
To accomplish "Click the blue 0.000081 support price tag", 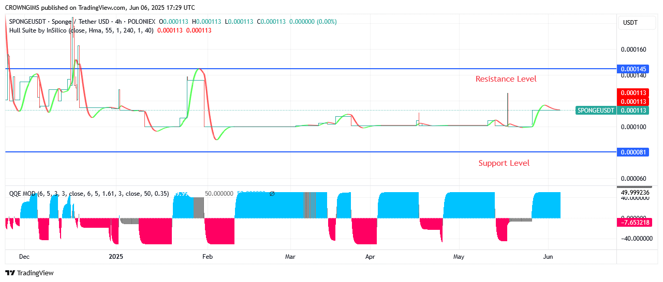I will coord(633,152).
